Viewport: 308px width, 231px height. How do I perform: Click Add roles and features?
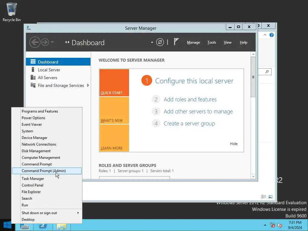tap(190, 99)
